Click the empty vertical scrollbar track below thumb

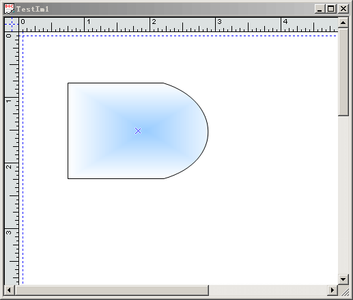[343, 195]
